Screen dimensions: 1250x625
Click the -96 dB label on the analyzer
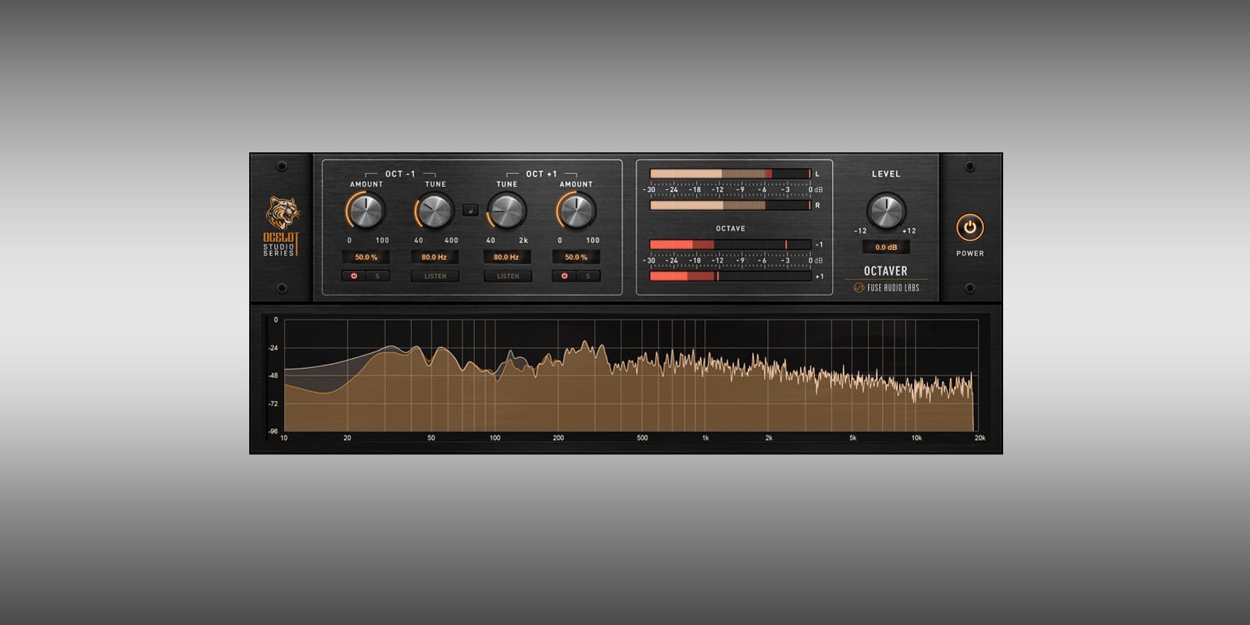pos(273,431)
